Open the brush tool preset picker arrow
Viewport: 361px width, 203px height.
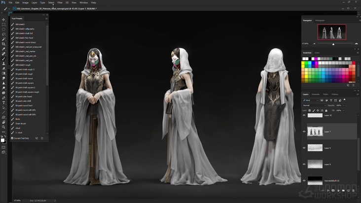(x=9, y=9)
